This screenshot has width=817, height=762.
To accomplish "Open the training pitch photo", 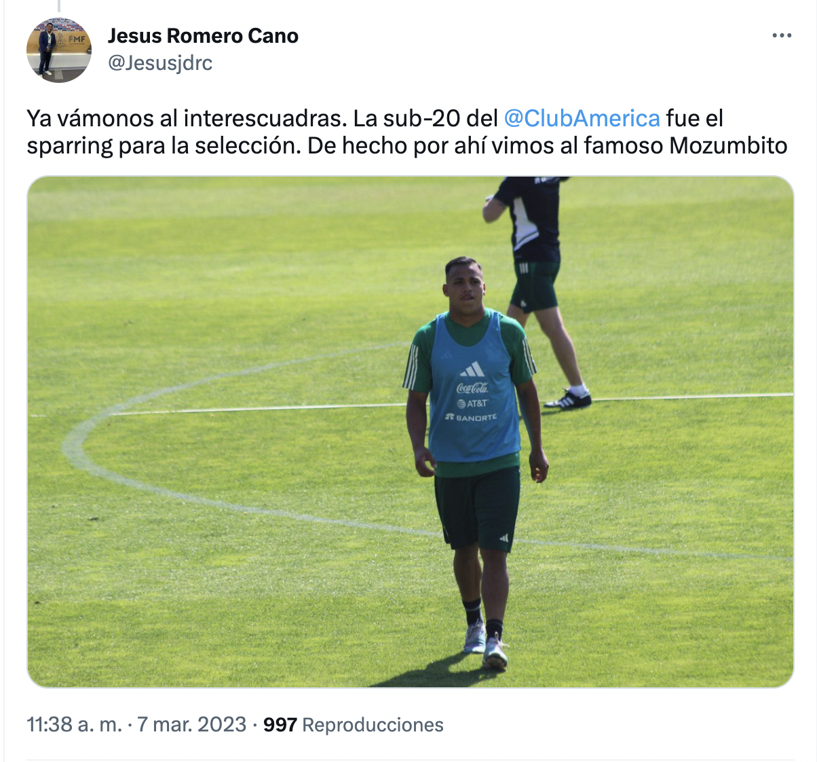I will (411, 432).
